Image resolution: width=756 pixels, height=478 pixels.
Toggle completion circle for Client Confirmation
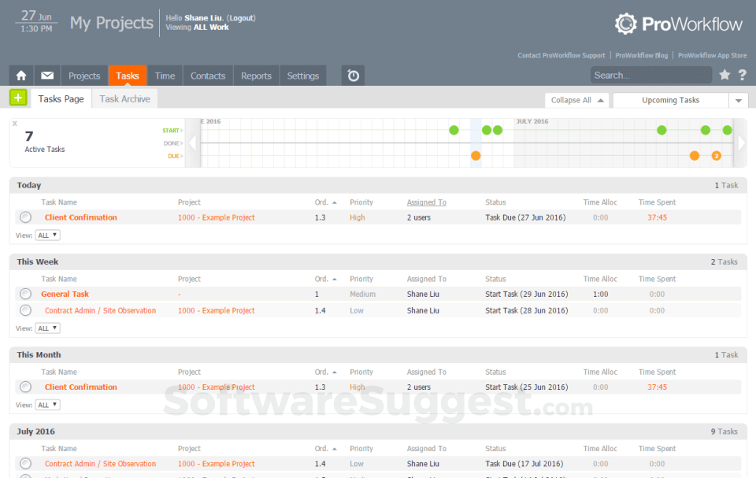click(x=24, y=217)
